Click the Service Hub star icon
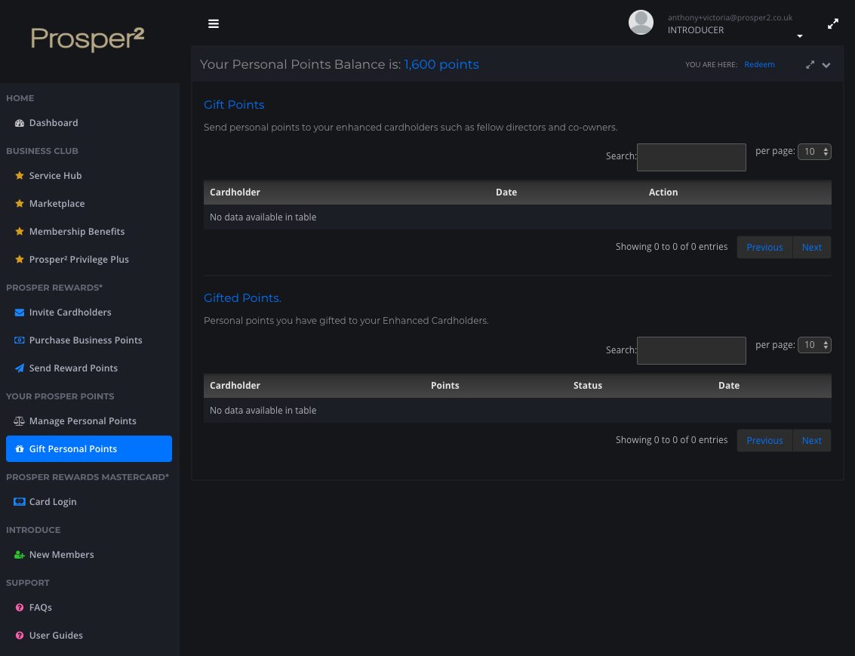 click(x=19, y=176)
